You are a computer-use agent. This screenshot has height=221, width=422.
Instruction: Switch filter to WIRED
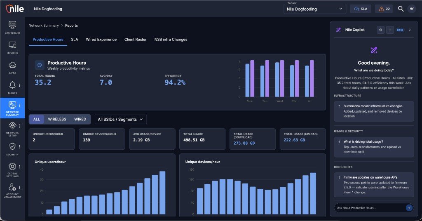pos(80,119)
